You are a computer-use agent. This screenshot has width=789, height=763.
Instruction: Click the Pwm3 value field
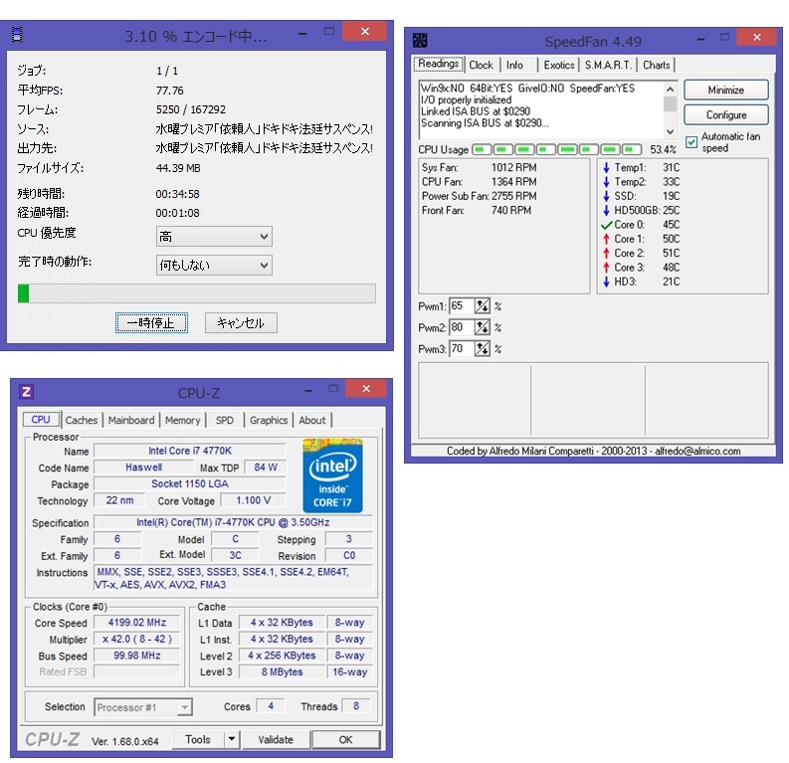(462, 348)
